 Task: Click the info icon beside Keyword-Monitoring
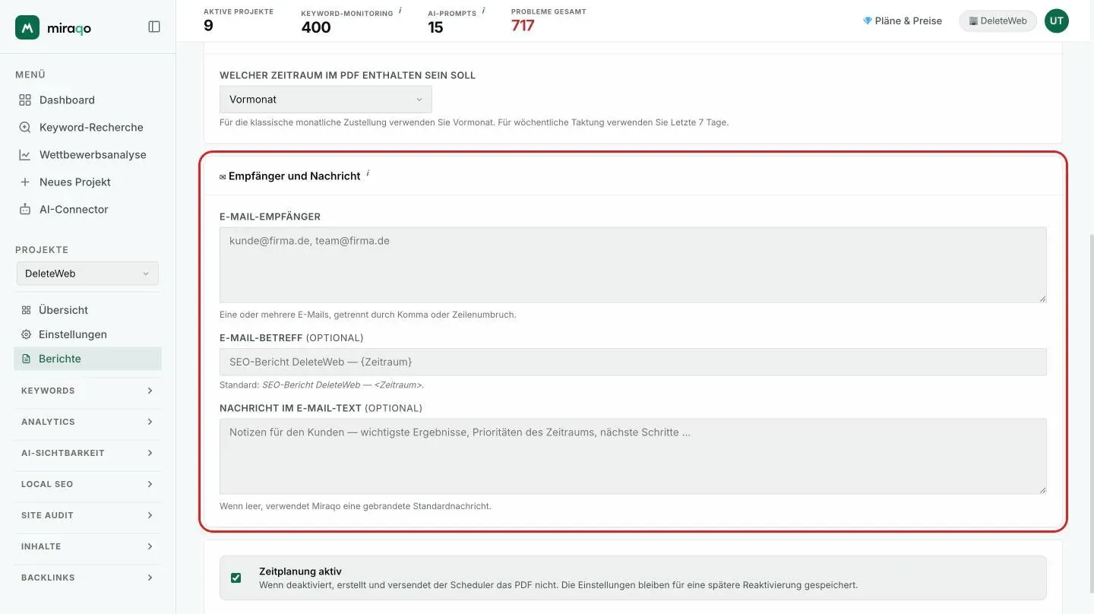[x=400, y=11]
